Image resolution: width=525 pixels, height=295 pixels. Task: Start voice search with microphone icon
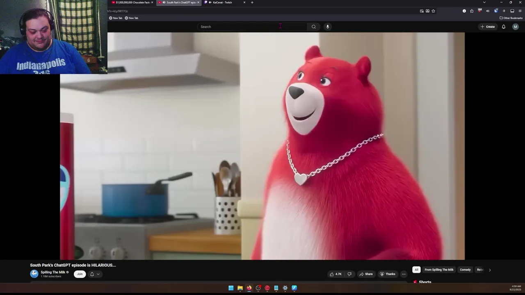coord(327,27)
